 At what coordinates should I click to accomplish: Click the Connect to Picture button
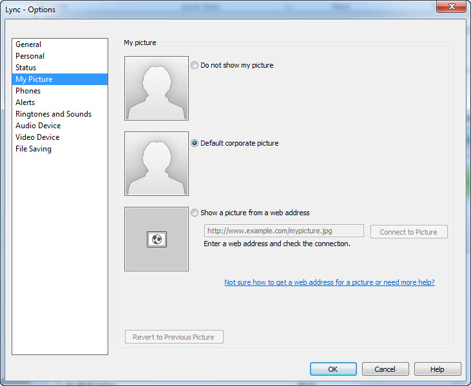(409, 232)
